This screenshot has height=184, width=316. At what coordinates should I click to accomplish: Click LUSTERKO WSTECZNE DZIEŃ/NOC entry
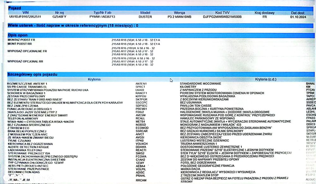point(204,140)
